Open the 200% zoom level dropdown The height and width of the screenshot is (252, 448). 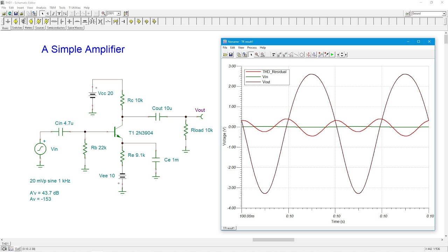(x=119, y=13)
